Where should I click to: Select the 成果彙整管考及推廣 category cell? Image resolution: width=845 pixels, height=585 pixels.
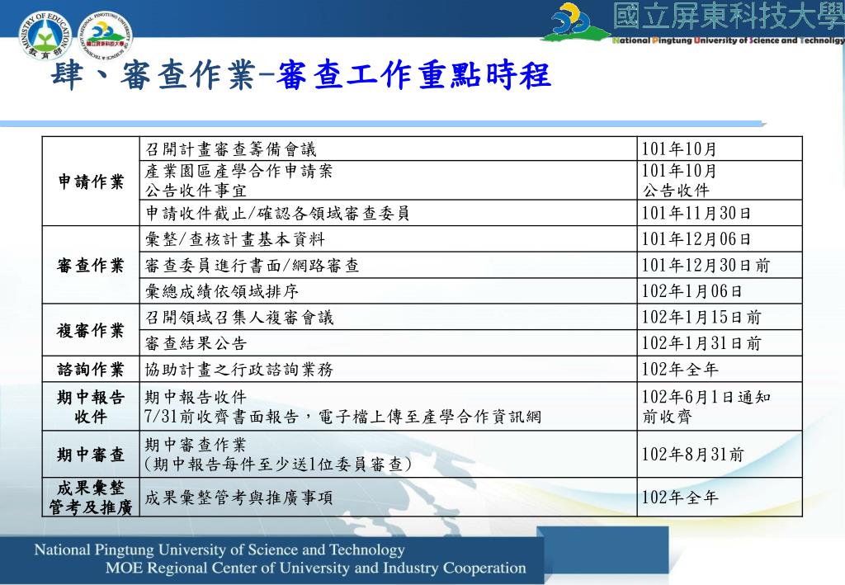coord(91,498)
